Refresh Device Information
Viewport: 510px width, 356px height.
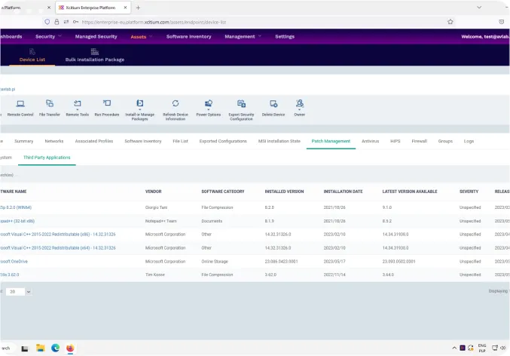tap(176, 110)
